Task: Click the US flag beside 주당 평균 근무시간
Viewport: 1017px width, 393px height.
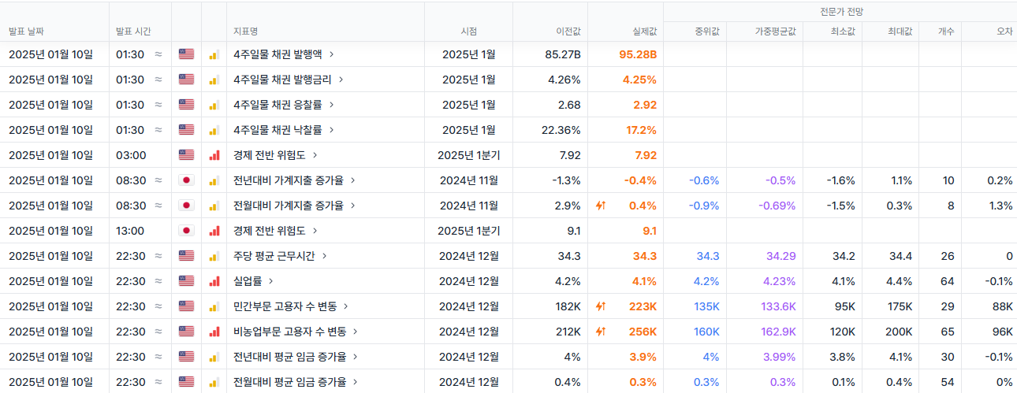Action: (186, 256)
